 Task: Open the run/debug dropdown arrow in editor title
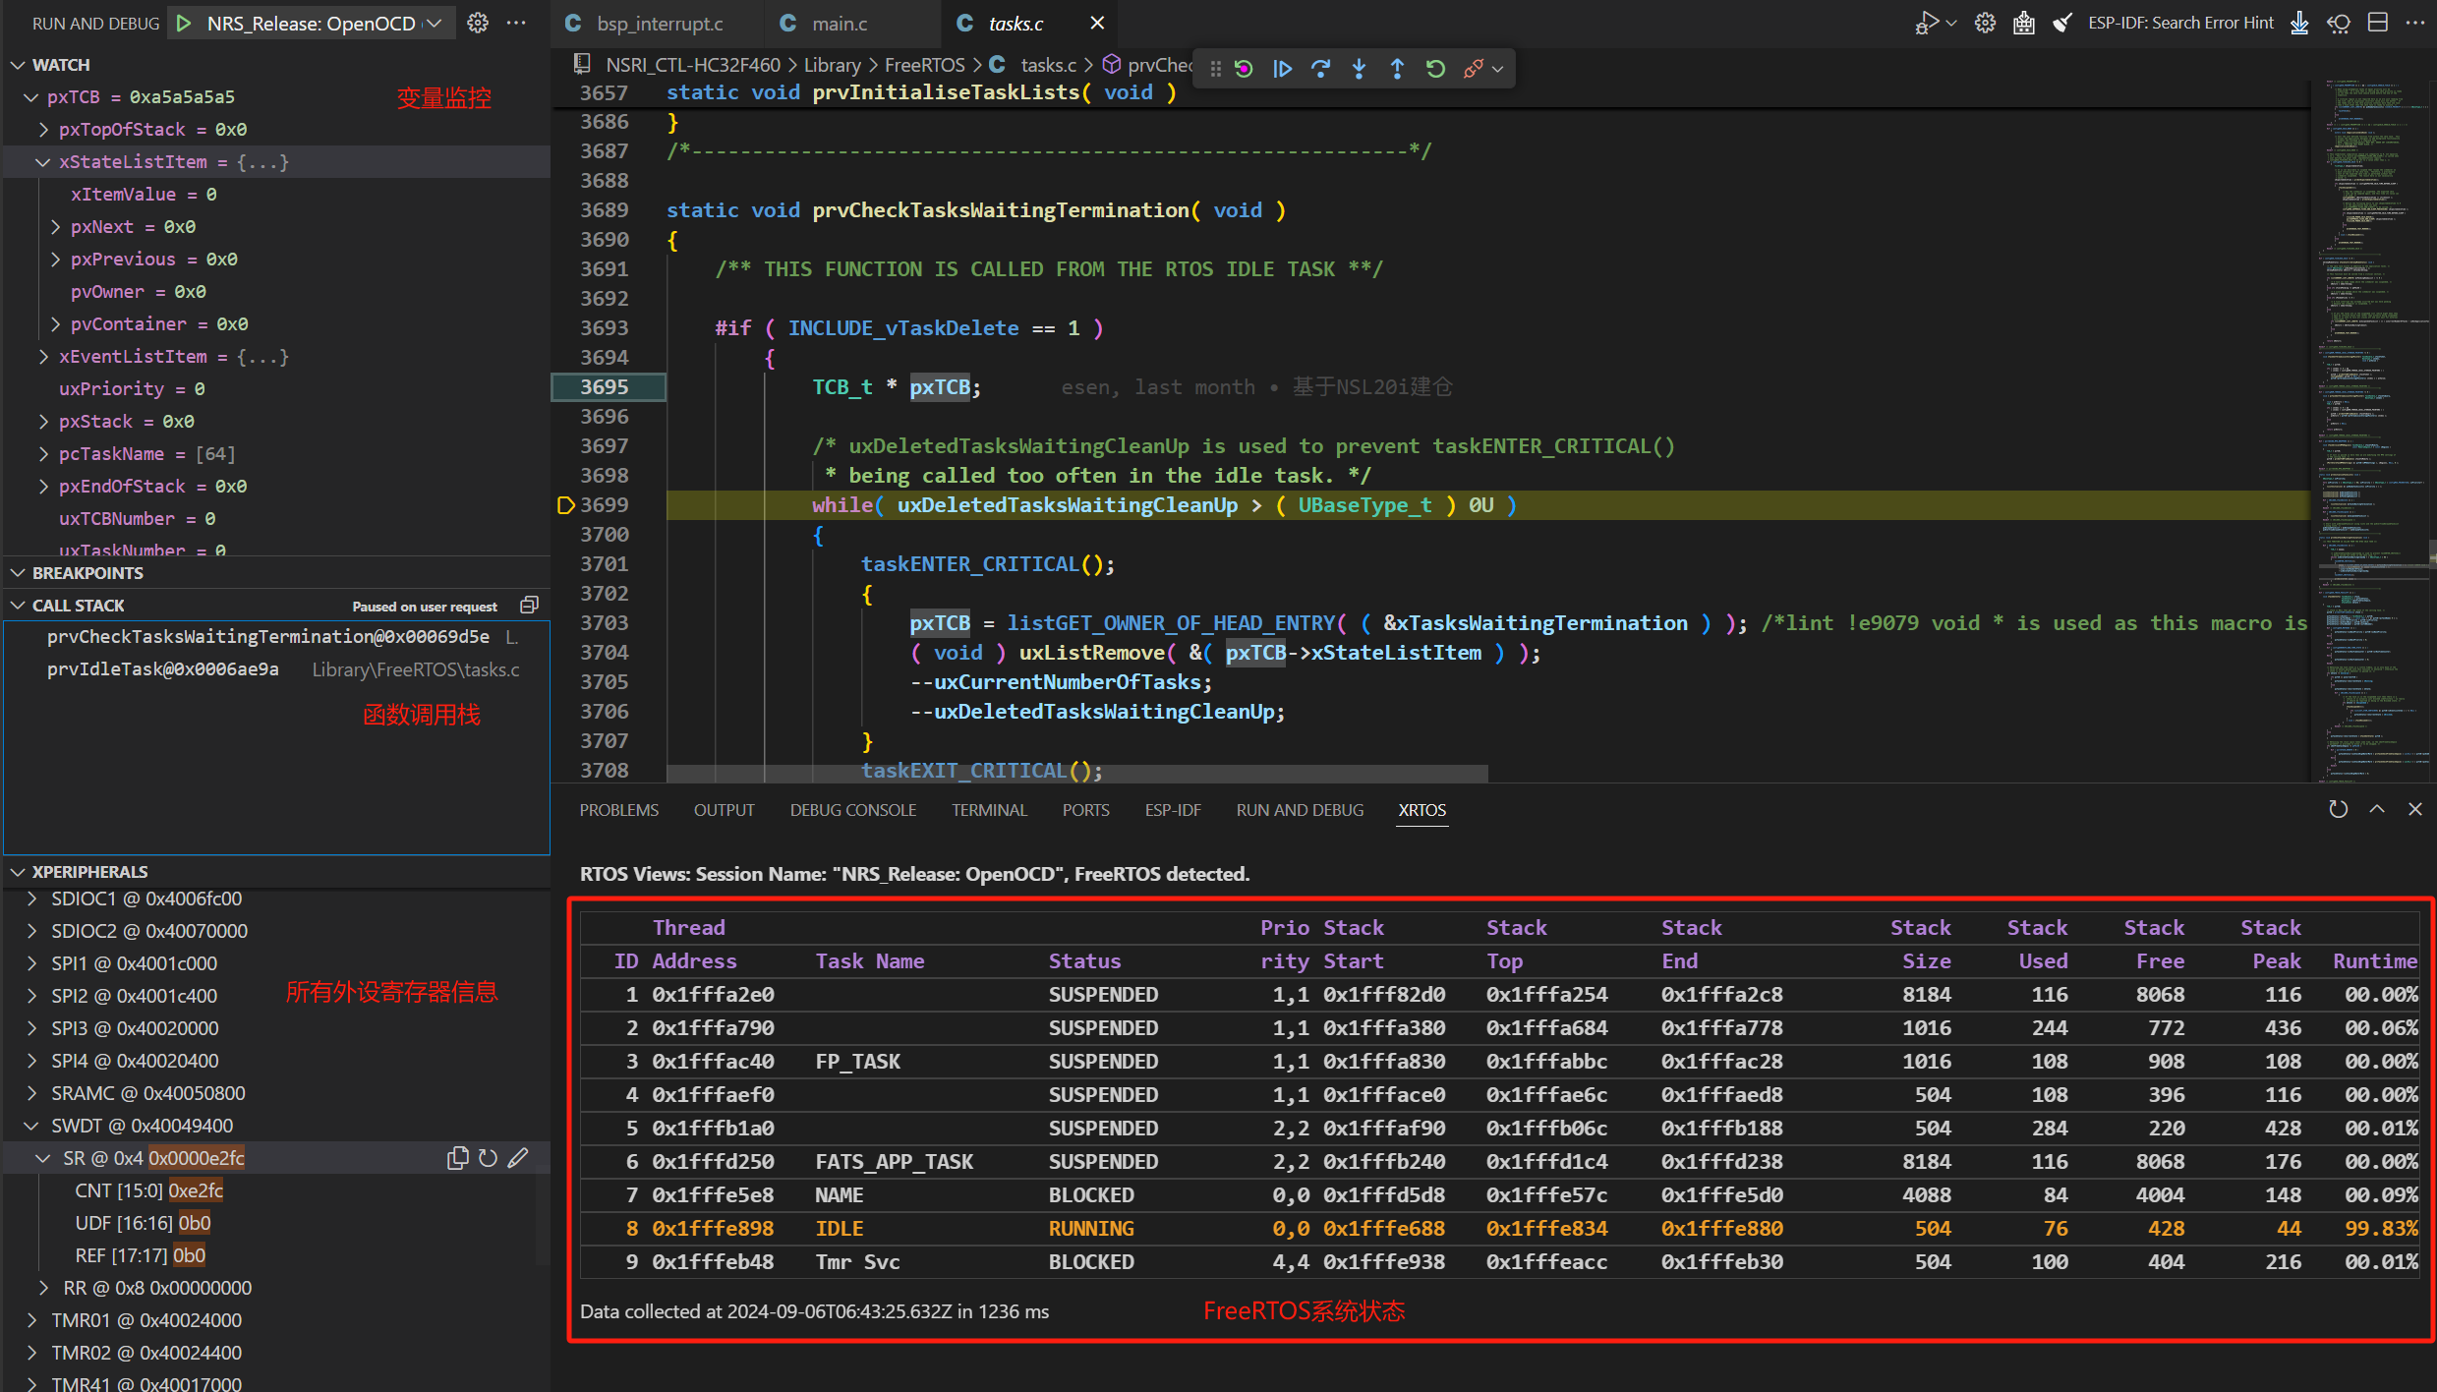1951,23
